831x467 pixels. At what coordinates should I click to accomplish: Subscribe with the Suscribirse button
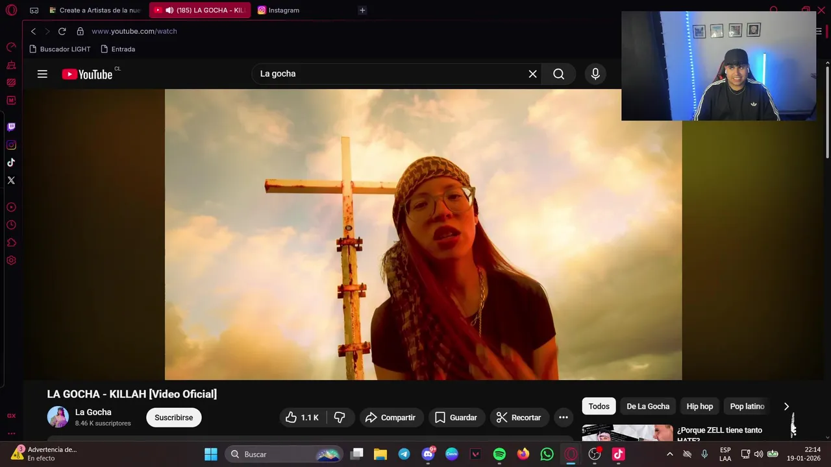[x=174, y=418]
